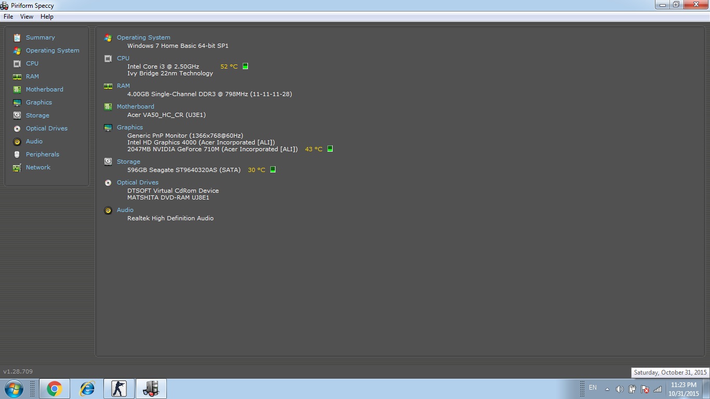
Task: Open the Storage sidebar section
Action: pos(37,115)
